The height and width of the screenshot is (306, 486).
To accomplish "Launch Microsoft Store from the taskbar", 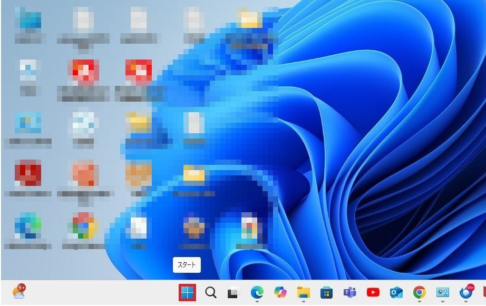I will (x=326, y=292).
